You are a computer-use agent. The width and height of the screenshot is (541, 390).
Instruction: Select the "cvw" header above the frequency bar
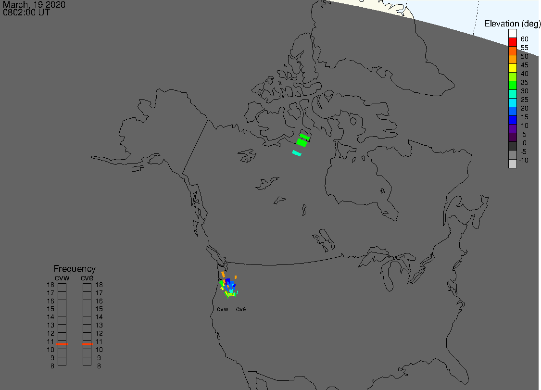point(62,278)
